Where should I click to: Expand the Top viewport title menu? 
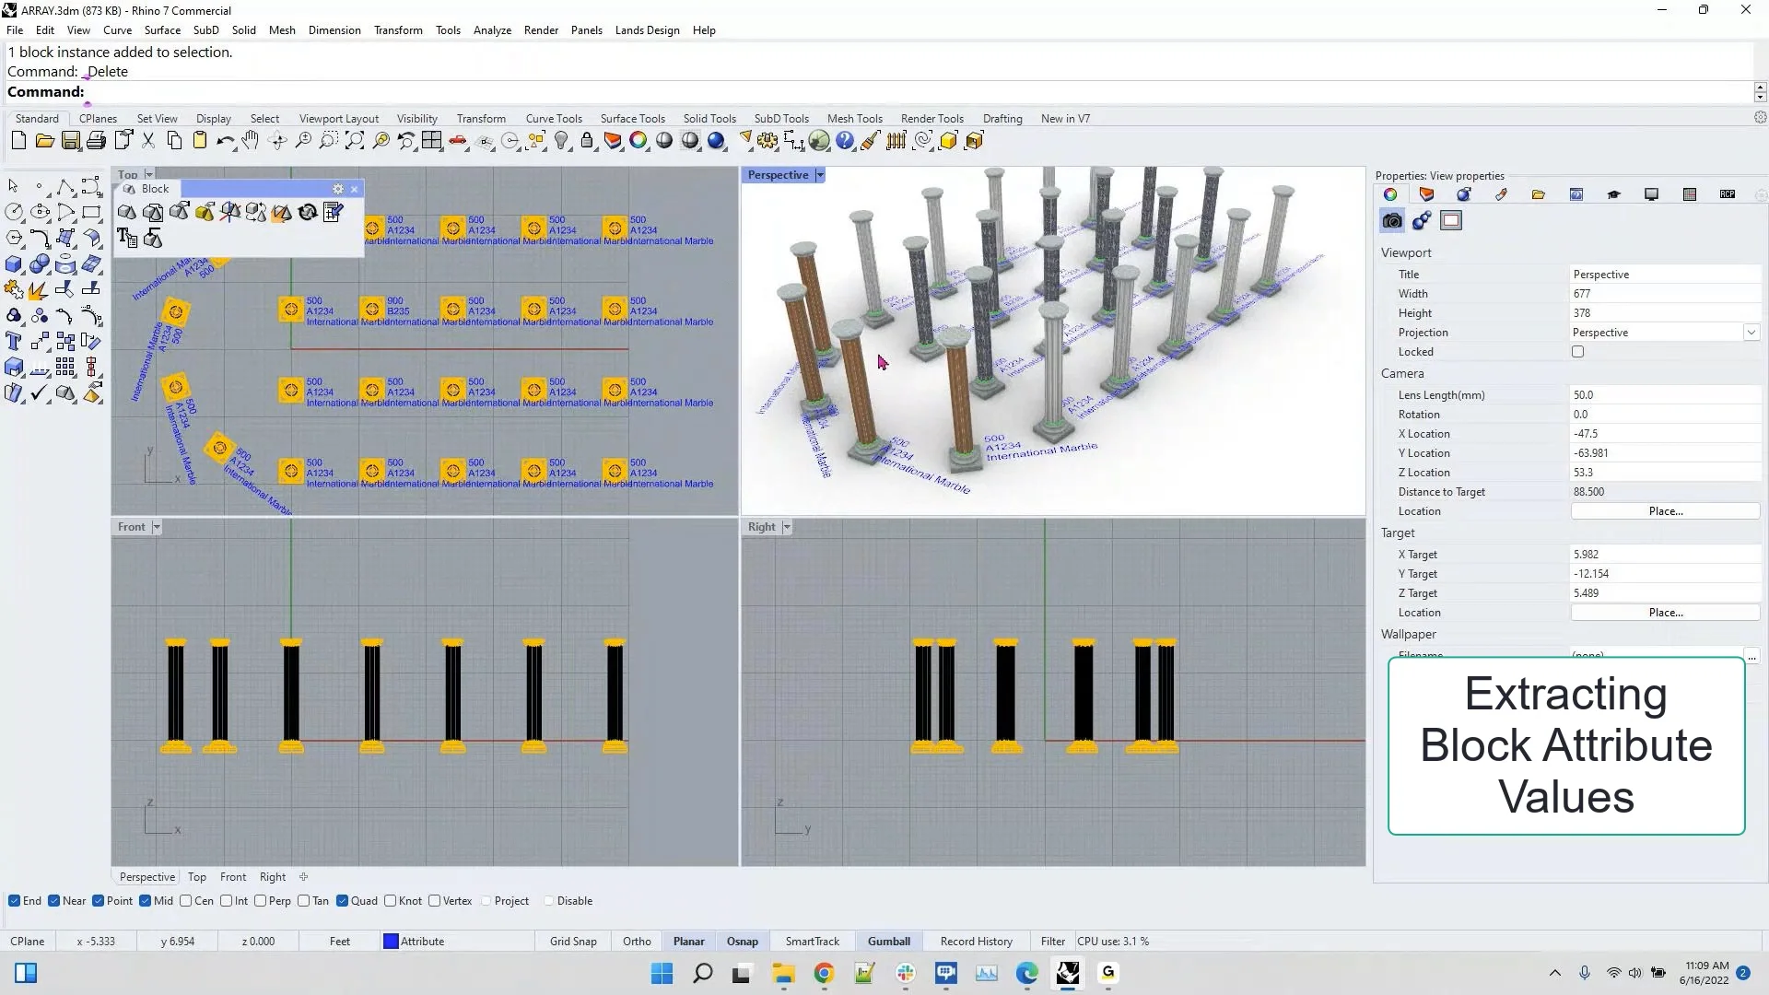pyautogui.click(x=149, y=173)
